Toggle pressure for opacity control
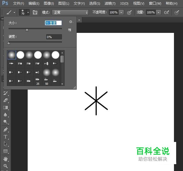This screenshot has width=183, height=171. point(129,12)
